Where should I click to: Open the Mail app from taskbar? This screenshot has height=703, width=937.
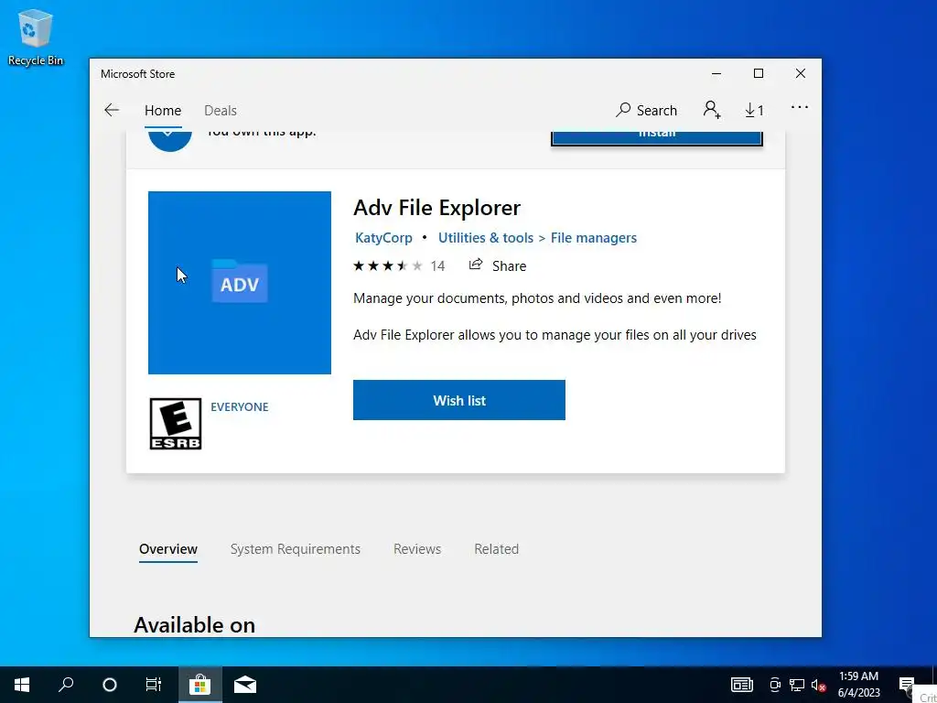click(x=245, y=685)
